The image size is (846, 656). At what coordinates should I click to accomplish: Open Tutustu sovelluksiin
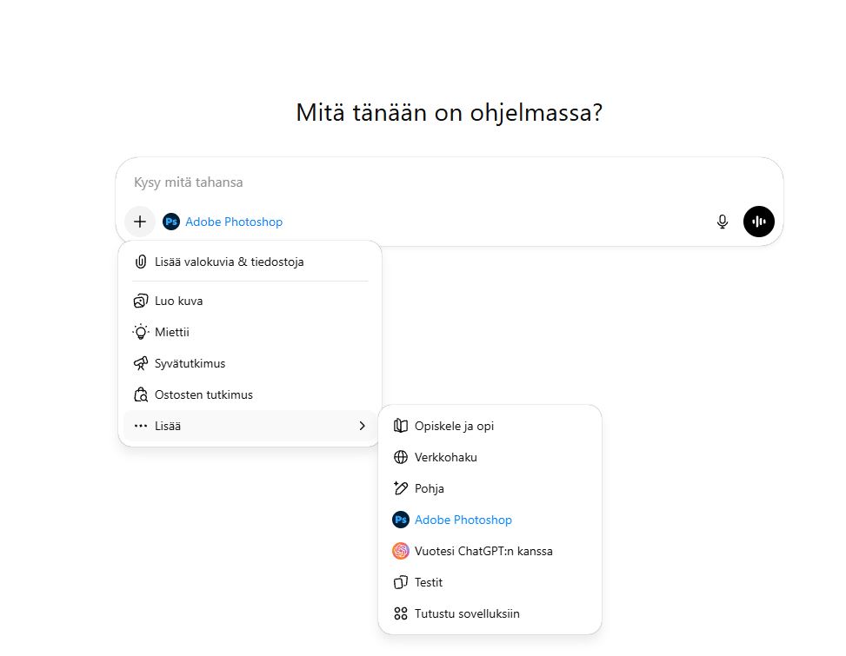click(467, 613)
